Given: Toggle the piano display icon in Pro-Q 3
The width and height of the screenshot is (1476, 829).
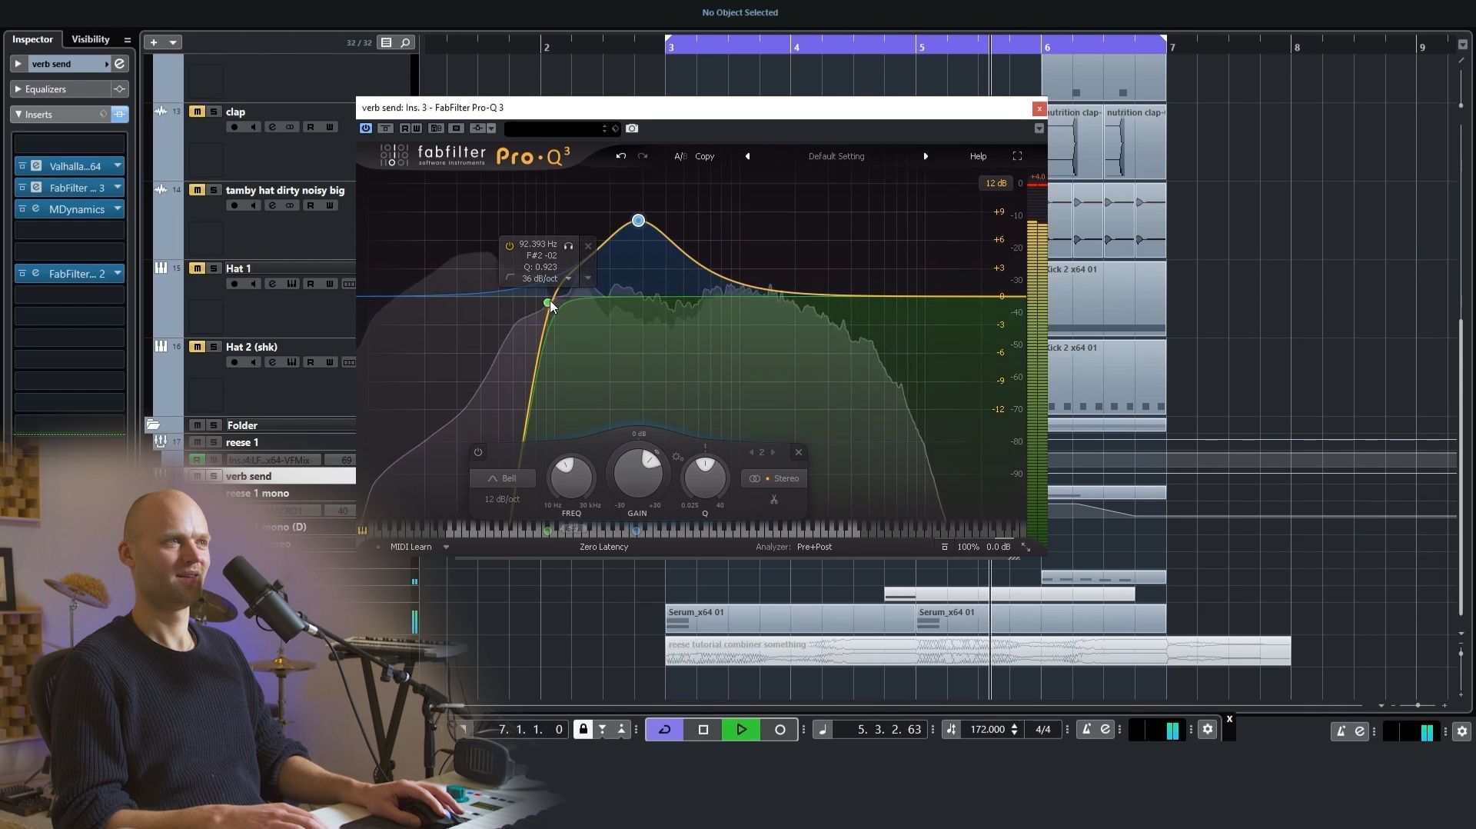Looking at the screenshot, I should pyautogui.click(x=362, y=530).
